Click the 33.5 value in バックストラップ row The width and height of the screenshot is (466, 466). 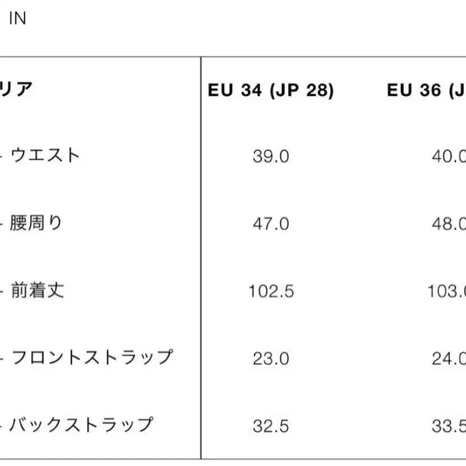[449, 426]
